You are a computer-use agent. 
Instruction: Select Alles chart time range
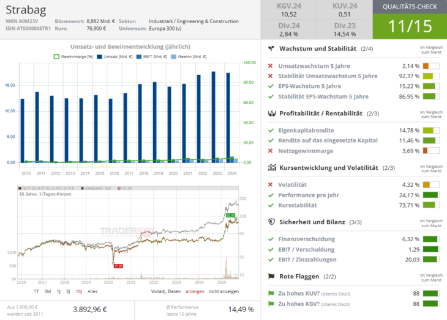point(92,291)
